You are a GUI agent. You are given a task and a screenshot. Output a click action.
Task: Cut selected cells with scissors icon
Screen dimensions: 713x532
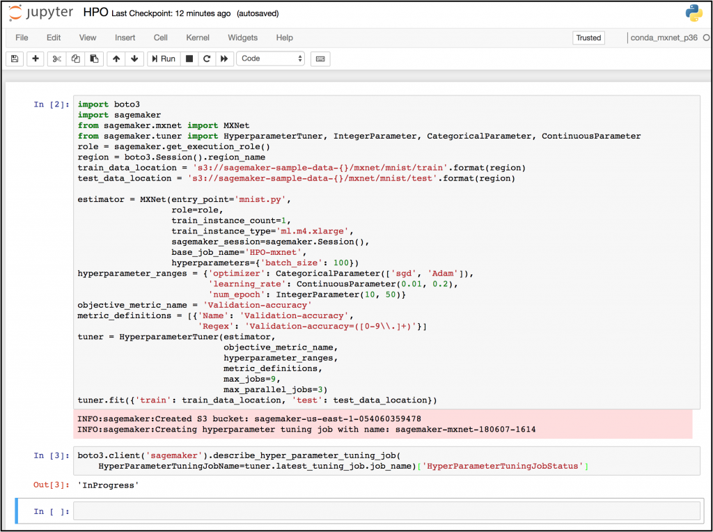[57, 58]
